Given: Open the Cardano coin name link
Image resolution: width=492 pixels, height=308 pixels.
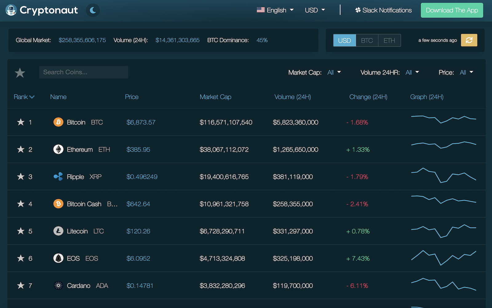Looking at the screenshot, I should [x=78, y=286].
